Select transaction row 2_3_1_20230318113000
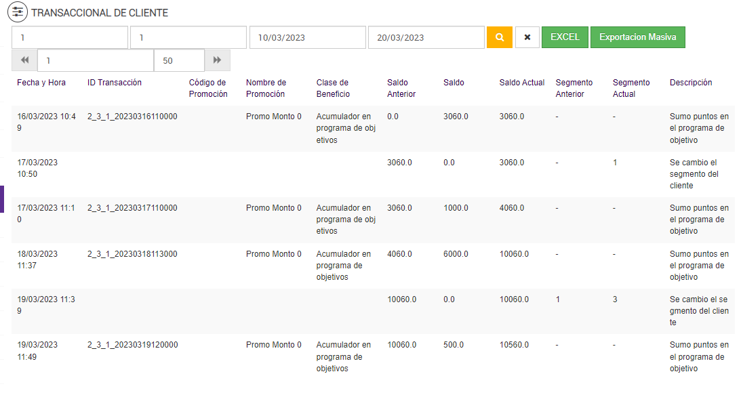Screen dimensions: 741x395 132,254
